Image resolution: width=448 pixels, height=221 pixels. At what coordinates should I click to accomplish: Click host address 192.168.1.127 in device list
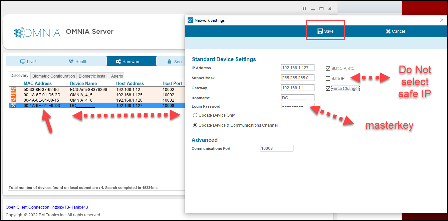click(130, 105)
